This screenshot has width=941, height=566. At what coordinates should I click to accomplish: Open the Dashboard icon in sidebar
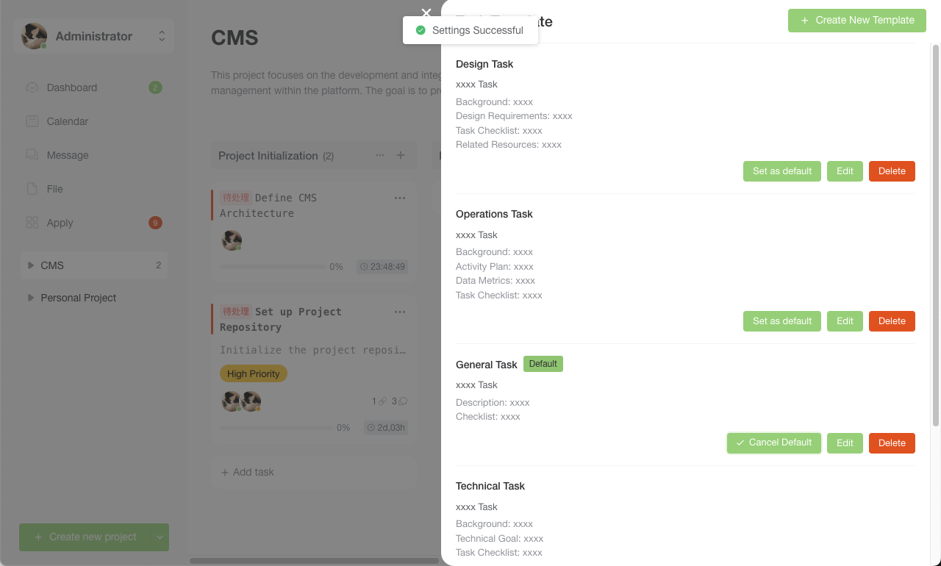tap(32, 87)
